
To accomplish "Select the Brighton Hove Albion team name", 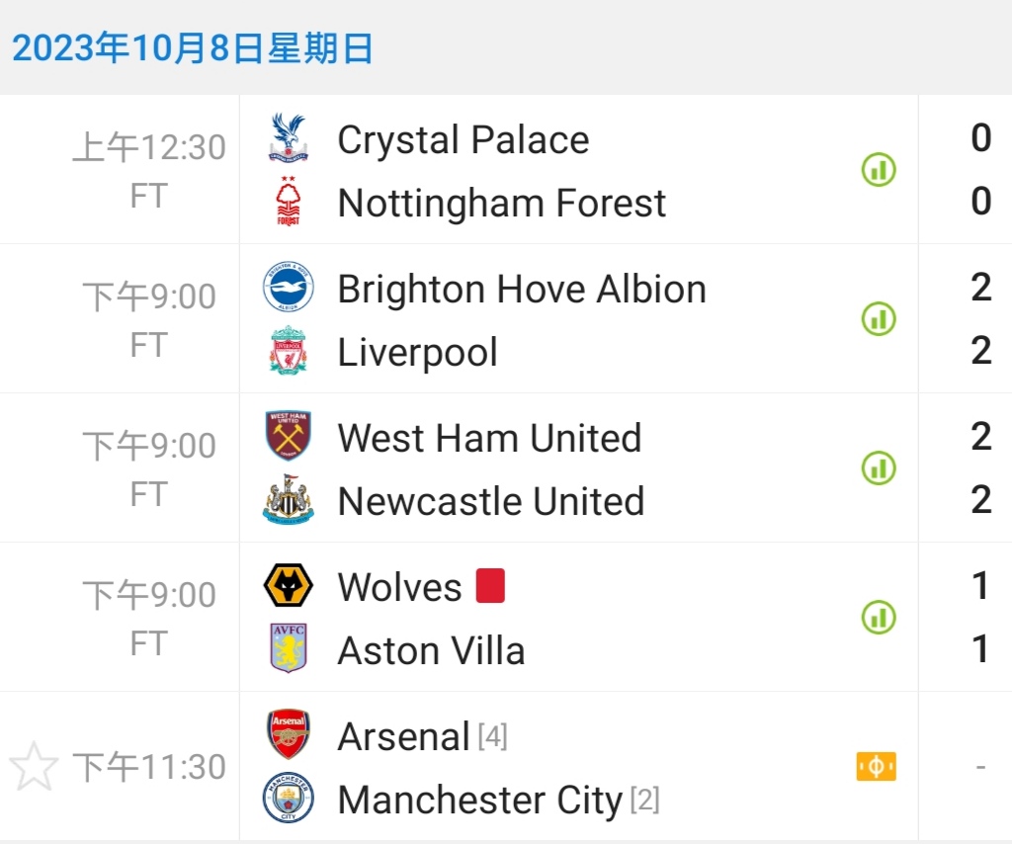I will click(522, 290).
